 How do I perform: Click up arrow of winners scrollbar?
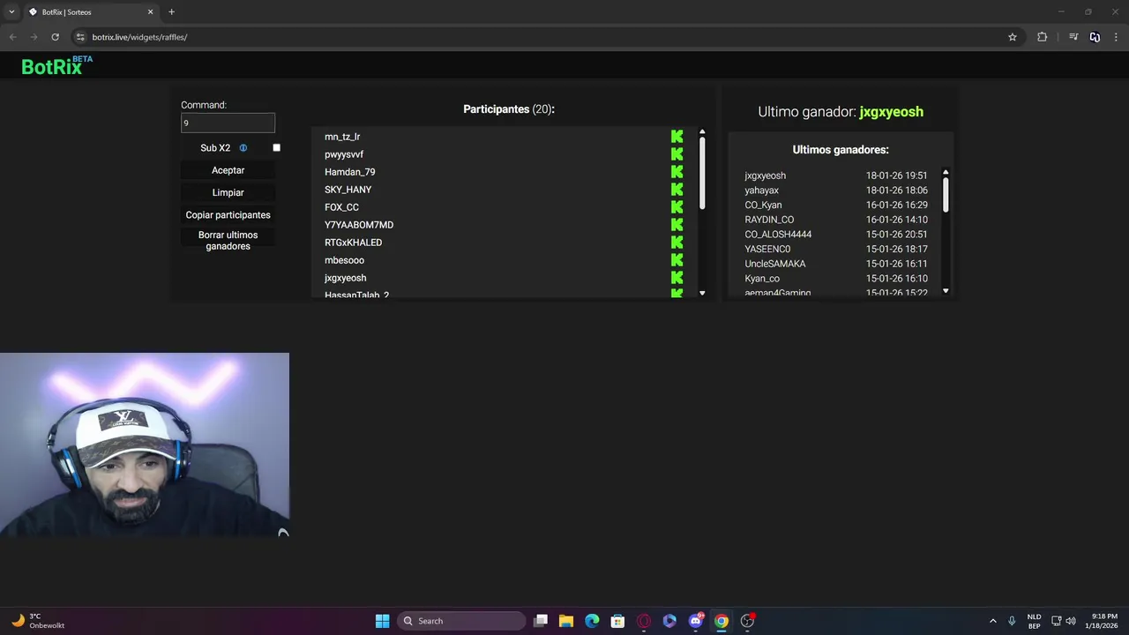click(x=946, y=172)
